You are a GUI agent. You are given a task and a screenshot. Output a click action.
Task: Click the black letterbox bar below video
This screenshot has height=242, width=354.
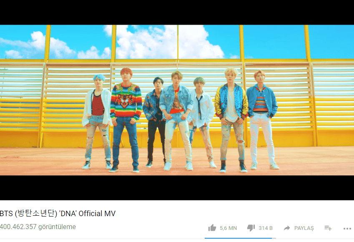pos(177,188)
